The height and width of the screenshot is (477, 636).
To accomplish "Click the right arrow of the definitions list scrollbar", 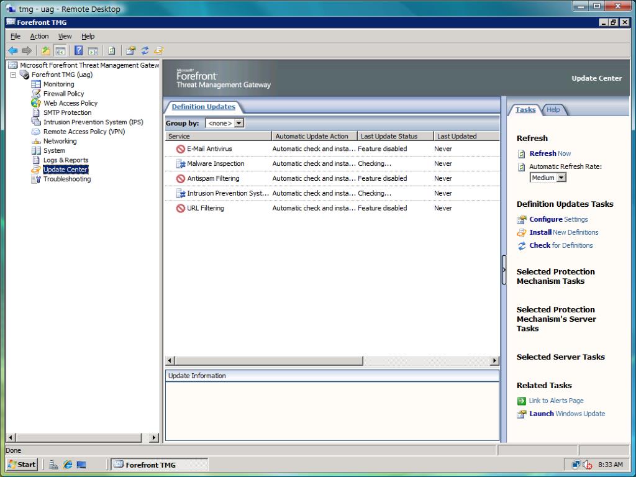I will [x=494, y=361].
